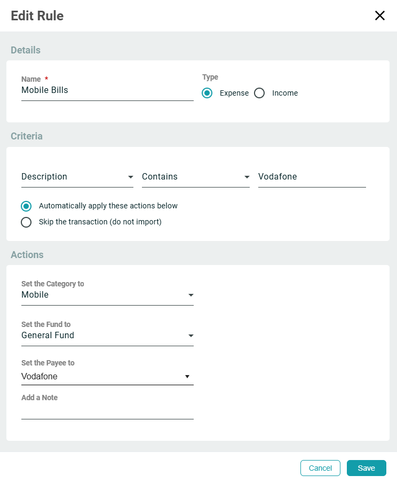Click the Add a Note input field
The width and height of the screenshot is (397, 483).
(x=107, y=411)
